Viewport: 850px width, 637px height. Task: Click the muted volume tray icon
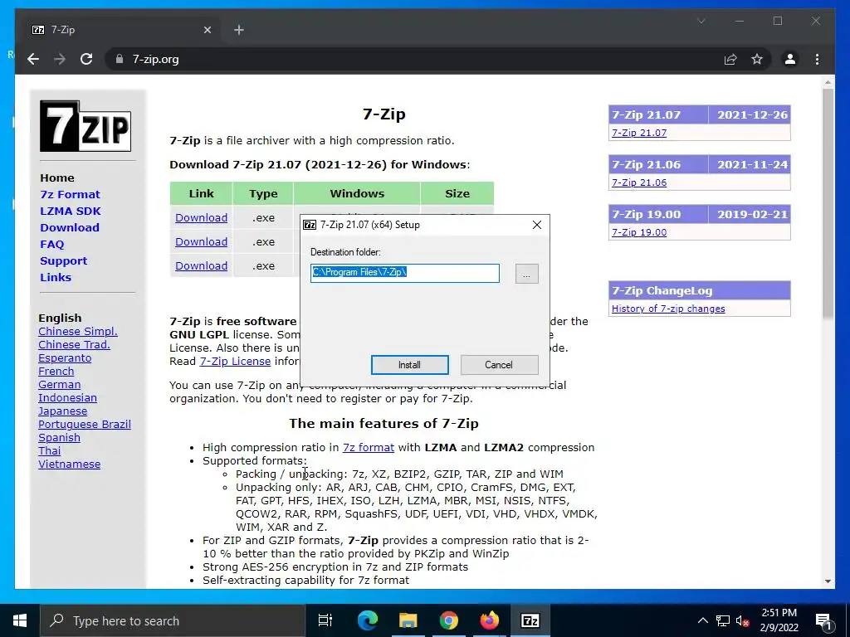[x=742, y=620]
